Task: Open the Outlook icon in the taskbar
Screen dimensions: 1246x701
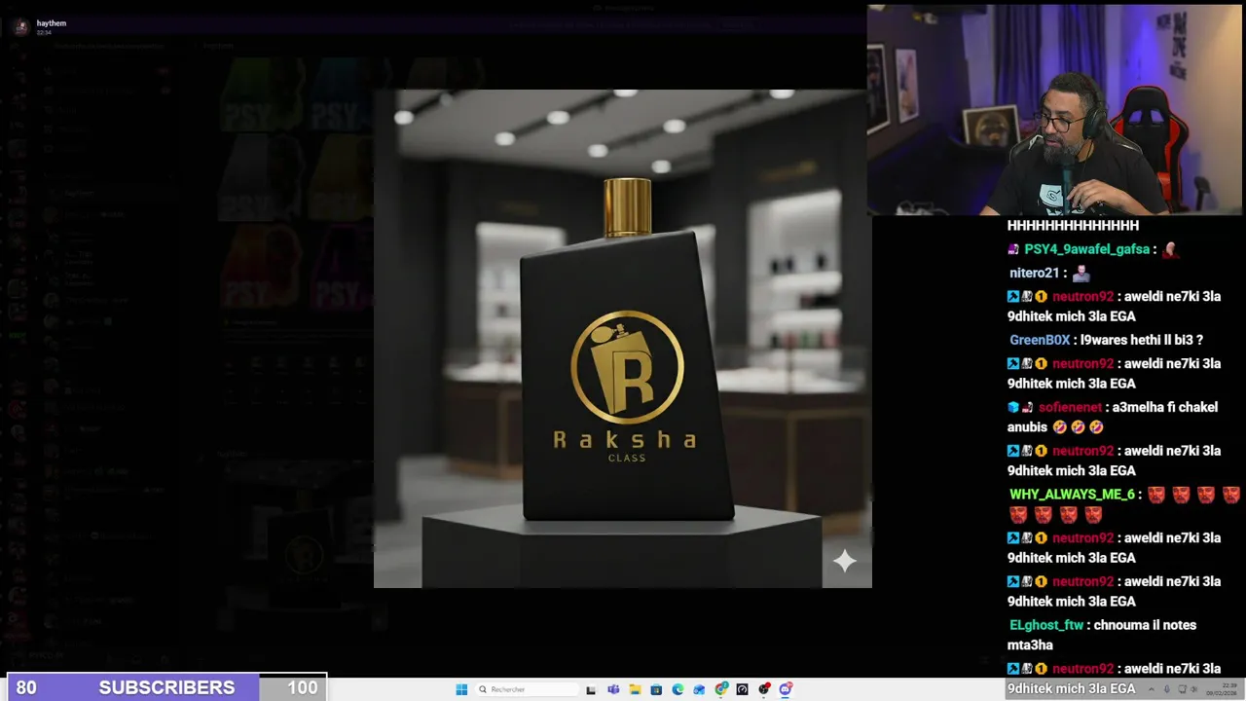Action: (x=699, y=689)
